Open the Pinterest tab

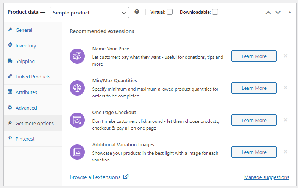[33, 139]
